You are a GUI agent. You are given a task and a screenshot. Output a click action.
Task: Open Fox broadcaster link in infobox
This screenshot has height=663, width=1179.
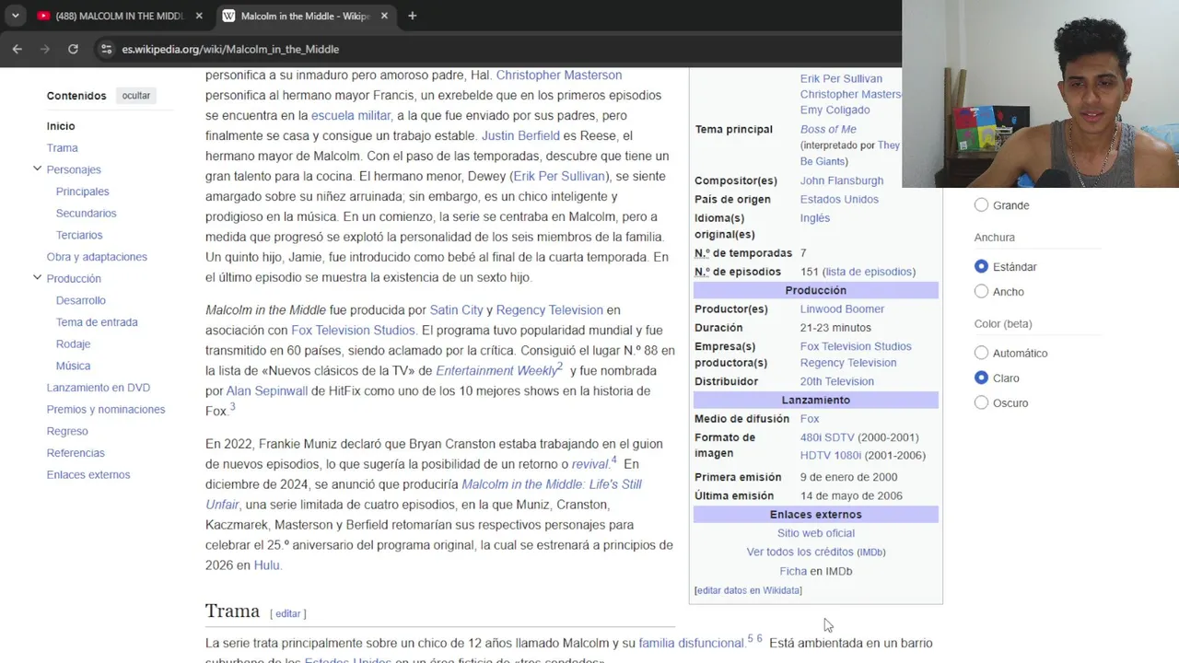[810, 419]
